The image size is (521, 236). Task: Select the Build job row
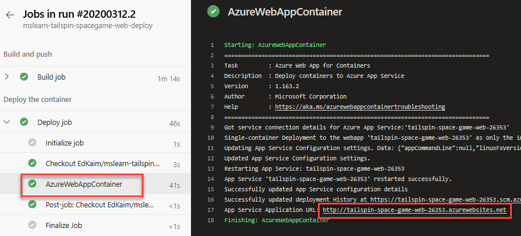(x=96, y=77)
